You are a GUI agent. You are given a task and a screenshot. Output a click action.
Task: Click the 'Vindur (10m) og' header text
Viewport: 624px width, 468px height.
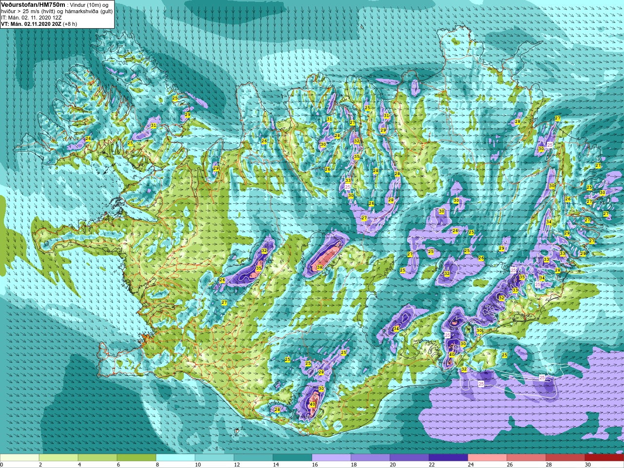89,5
